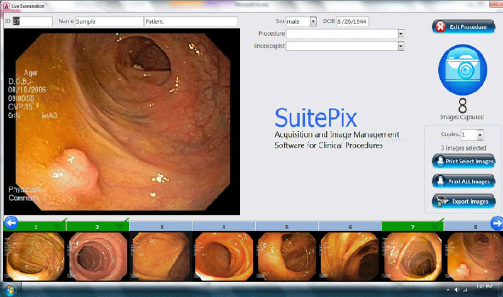Deselect image 1 via its green header
Viewport: 503px width, 297px height.
[35, 225]
